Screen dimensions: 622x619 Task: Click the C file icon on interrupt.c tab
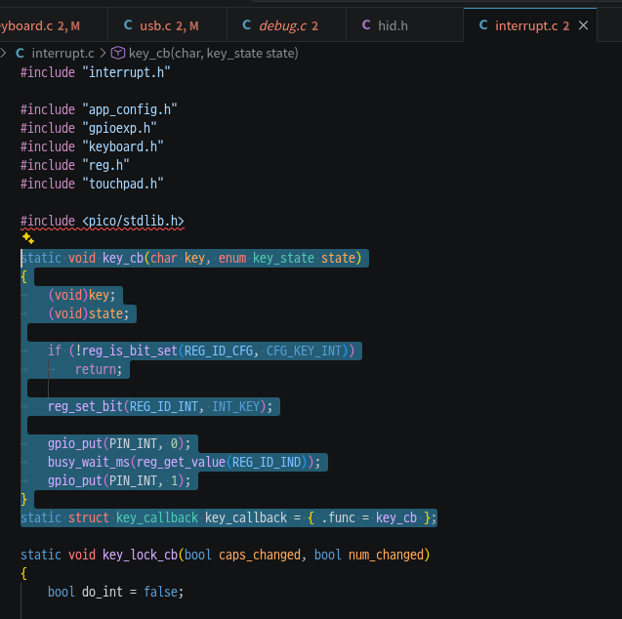click(483, 25)
